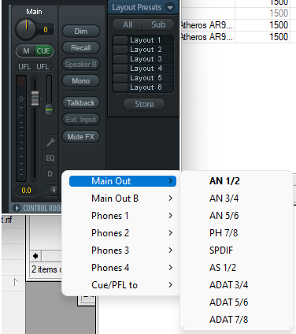Toggle the Ext. Input button

click(x=81, y=120)
